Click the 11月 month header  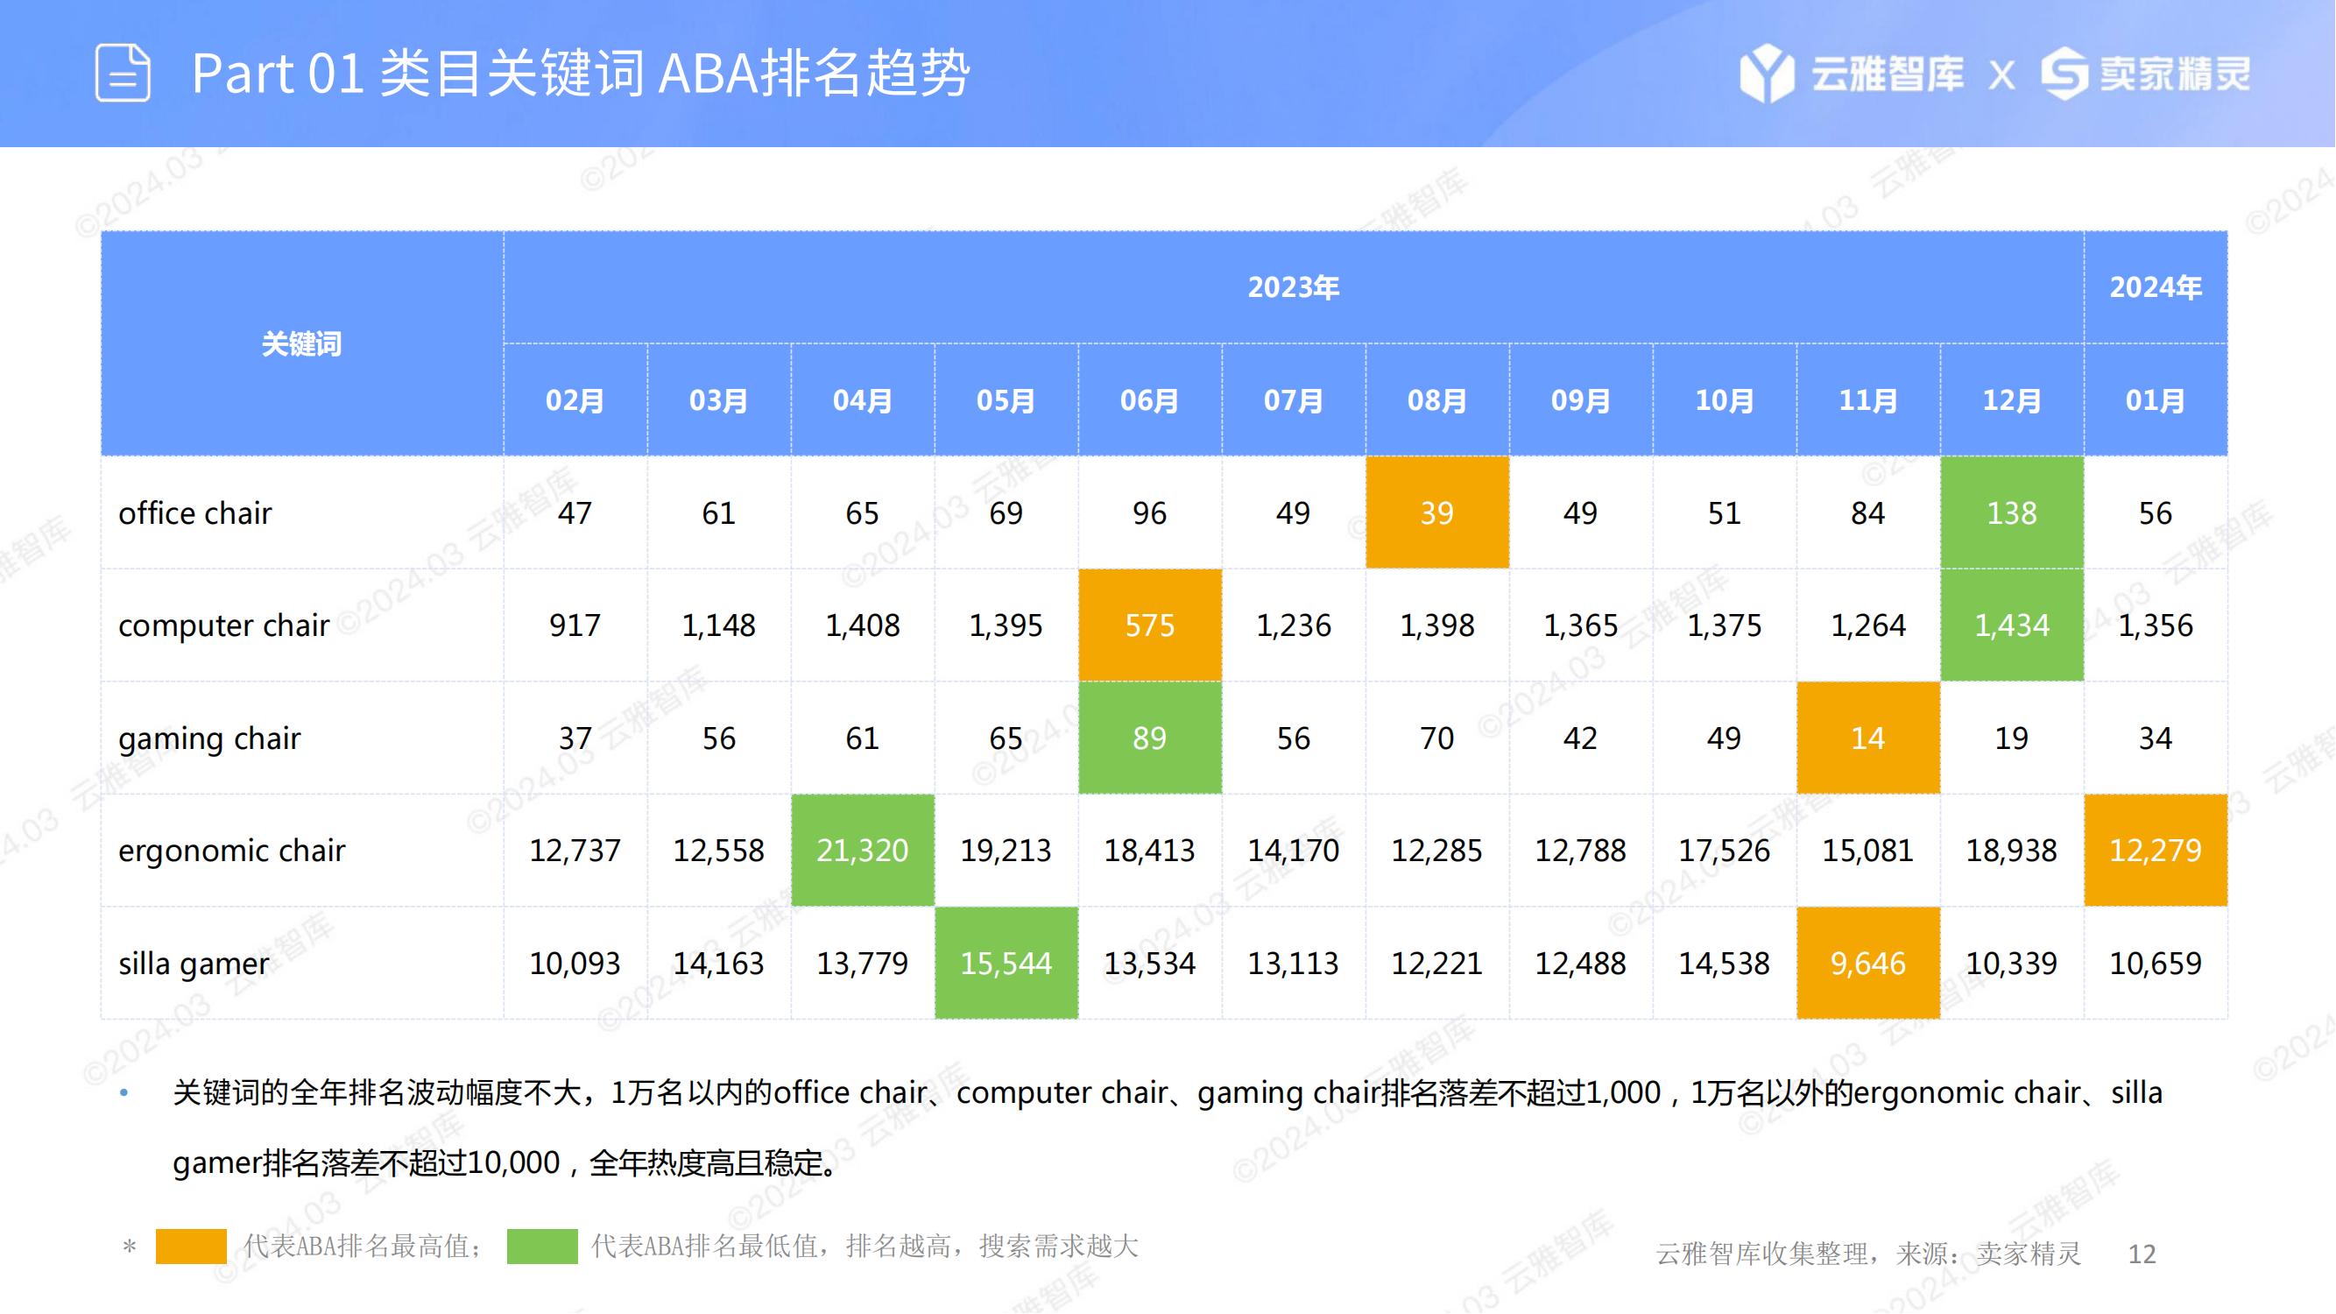tap(1867, 400)
